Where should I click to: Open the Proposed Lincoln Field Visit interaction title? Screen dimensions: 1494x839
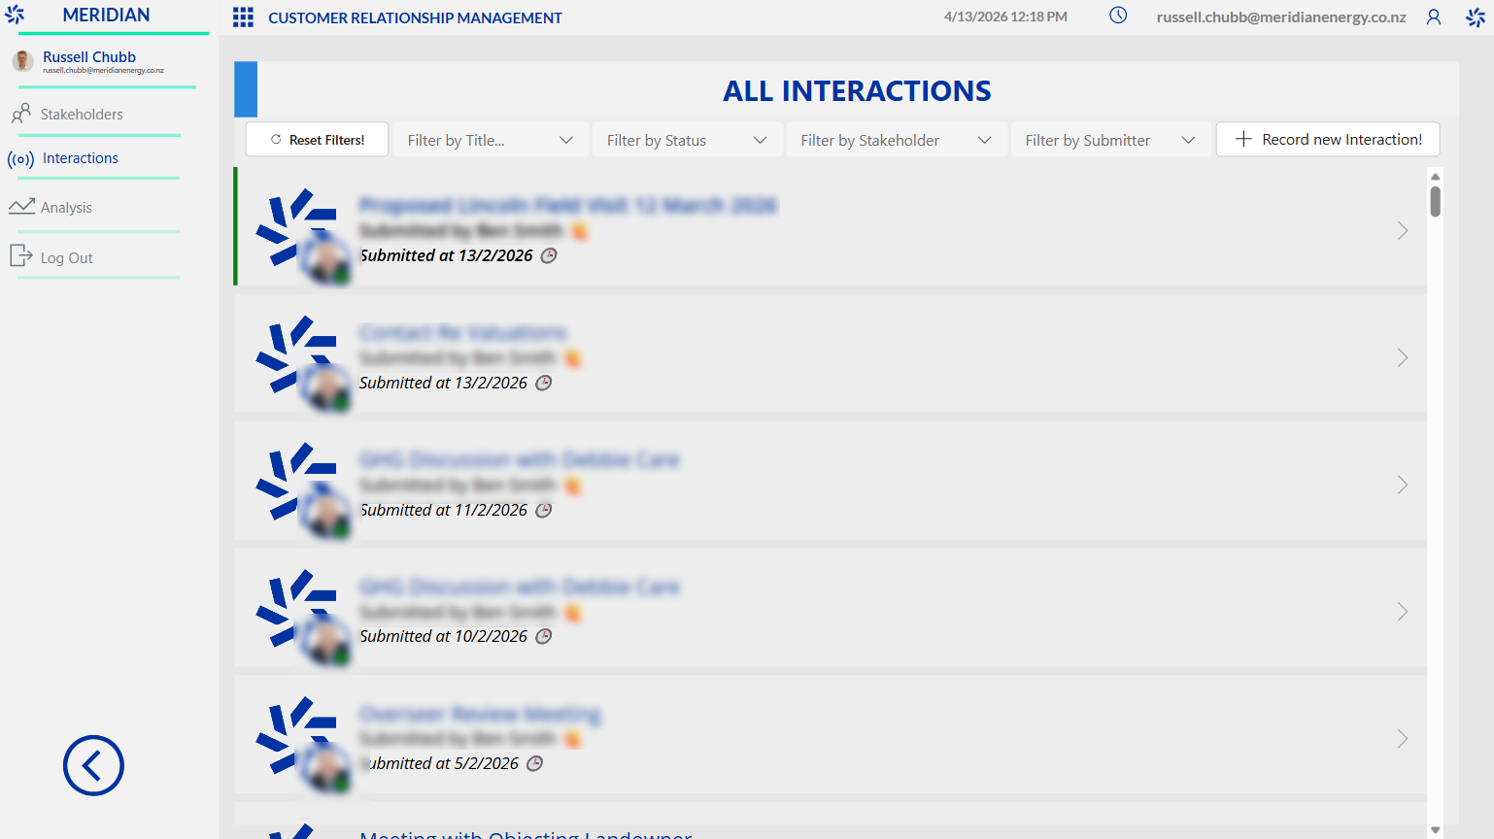pyautogui.click(x=568, y=205)
